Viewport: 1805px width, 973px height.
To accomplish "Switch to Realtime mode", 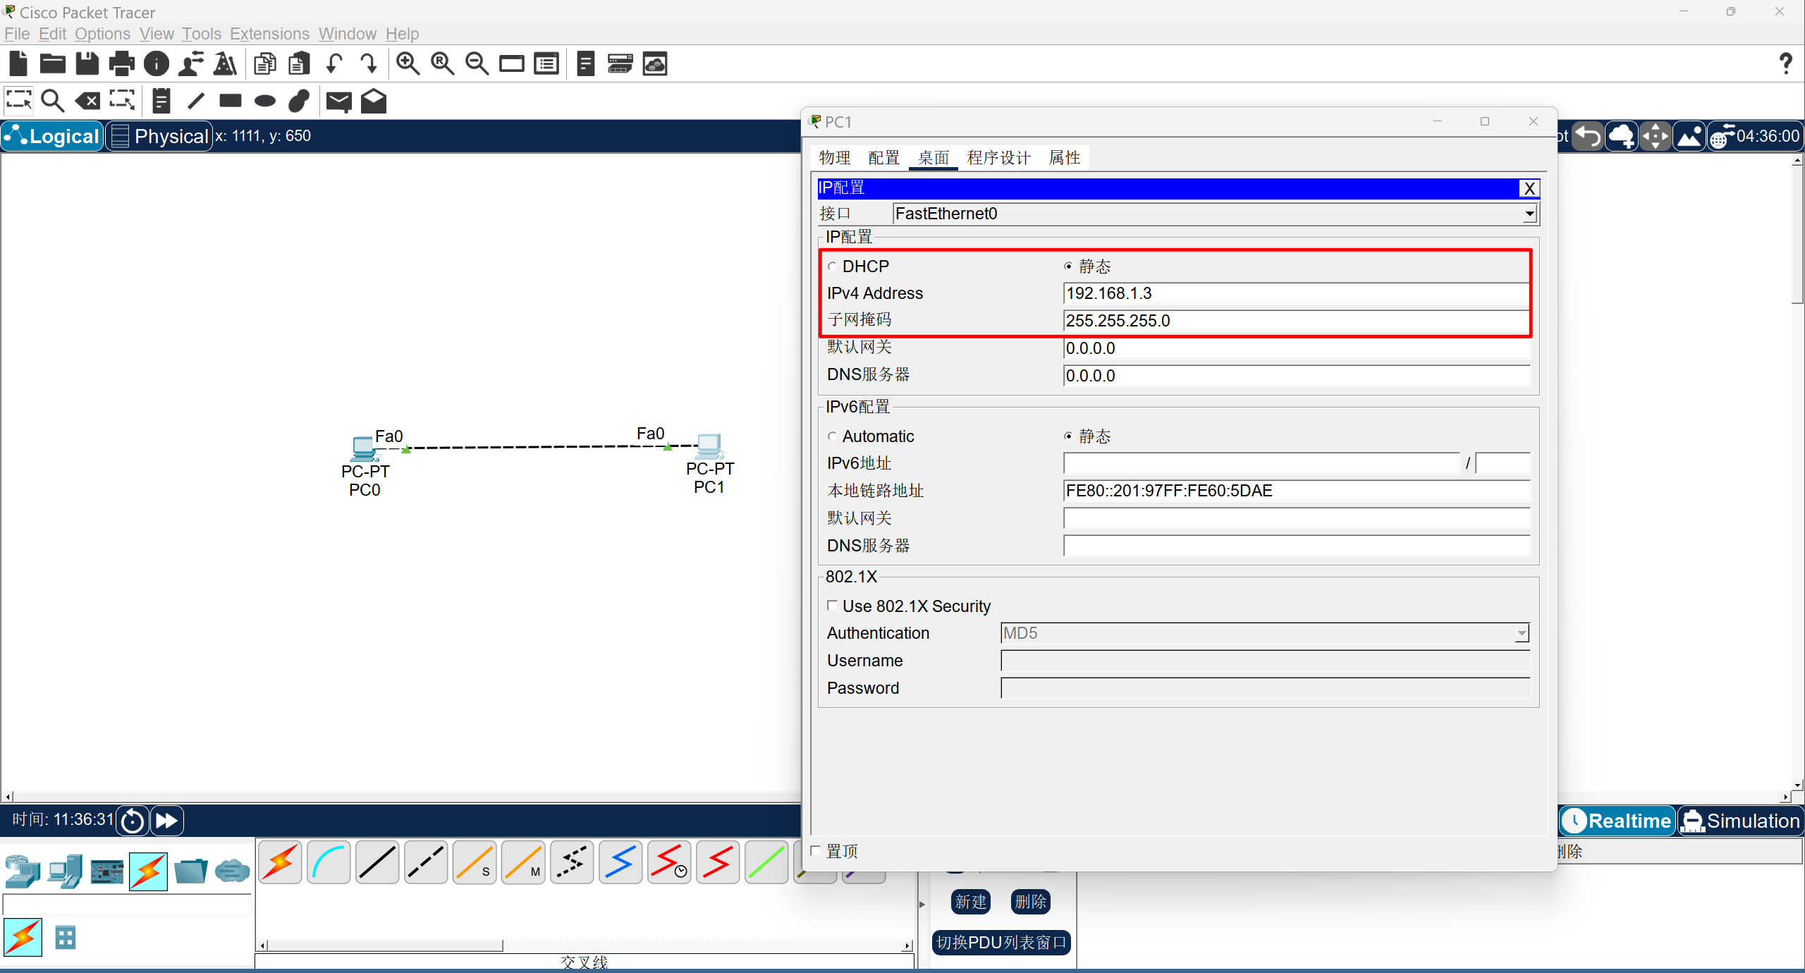I will (1617, 821).
